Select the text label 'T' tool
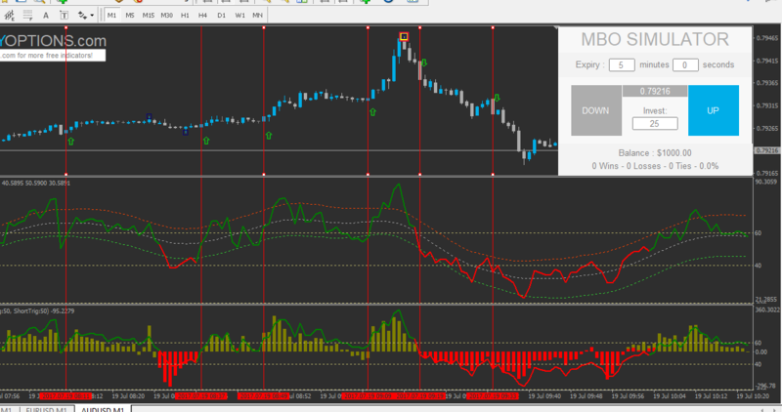The height and width of the screenshot is (412, 782). point(64,16)
